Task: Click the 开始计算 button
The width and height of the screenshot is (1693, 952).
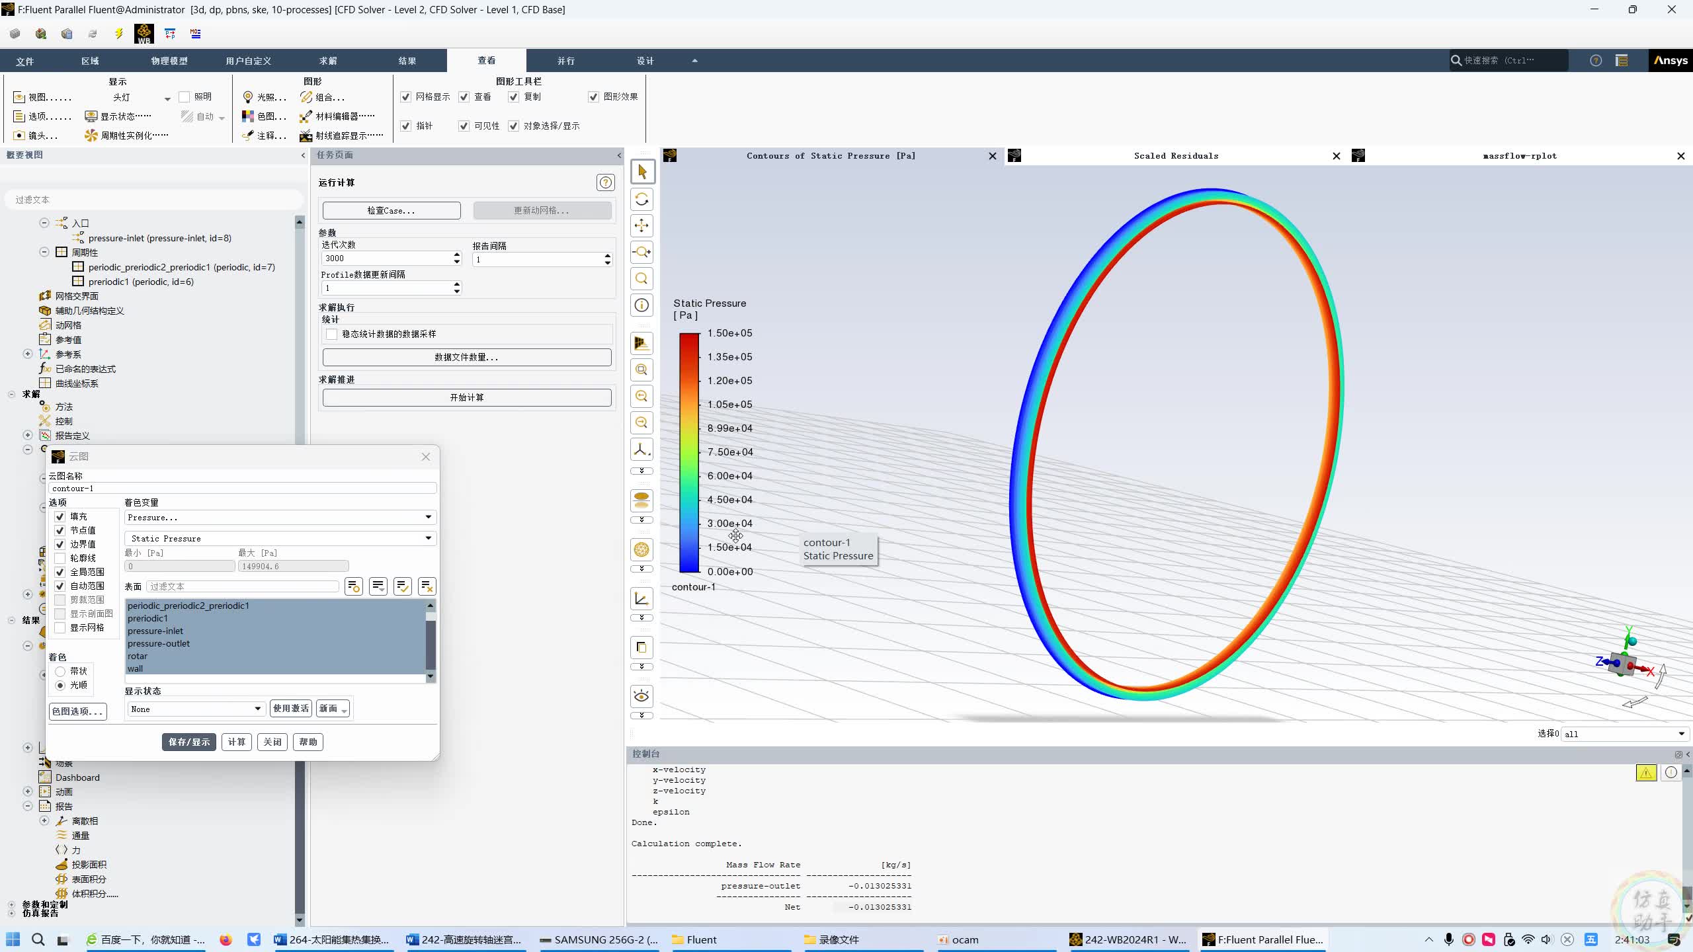Action: 466,397
